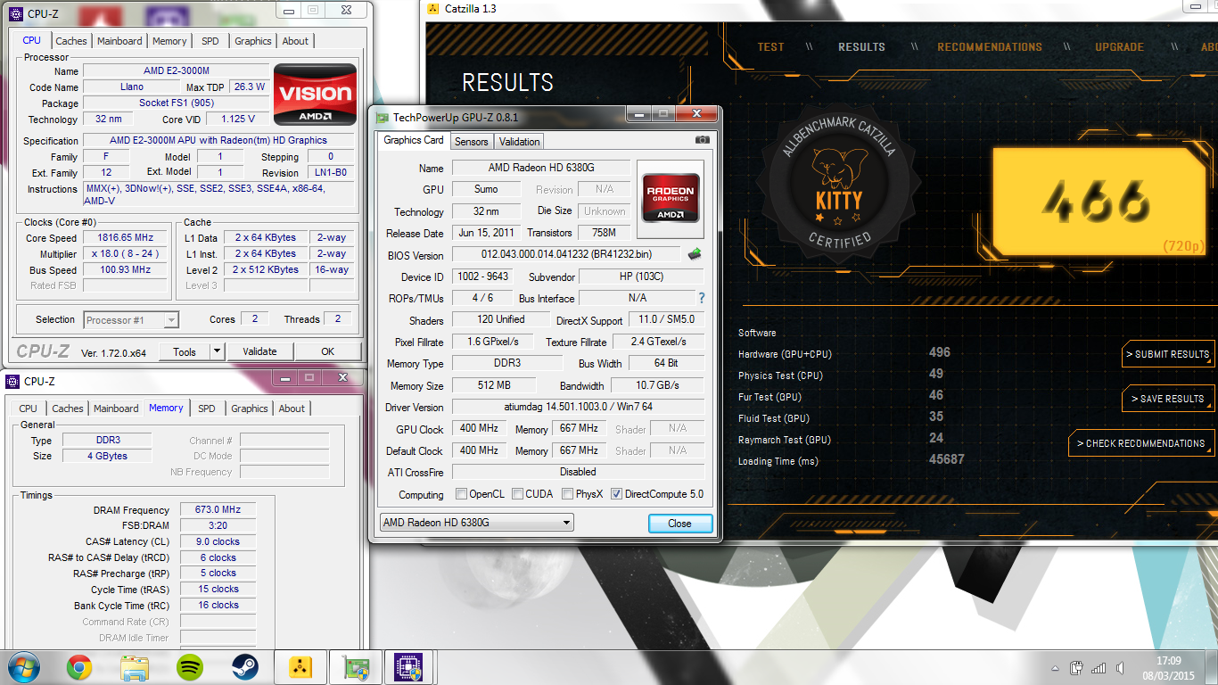Screen dimensions: 1218x685
Task: Open Steam from the taskbar
Action: 245,667
